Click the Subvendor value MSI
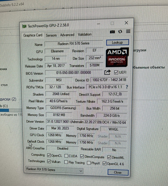This screenshot has width=168, height=186. [x=59, y=80]
